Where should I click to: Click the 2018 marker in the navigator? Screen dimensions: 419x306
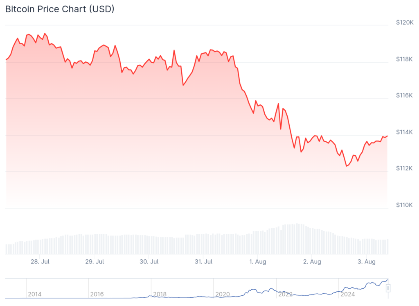[160, 294]
